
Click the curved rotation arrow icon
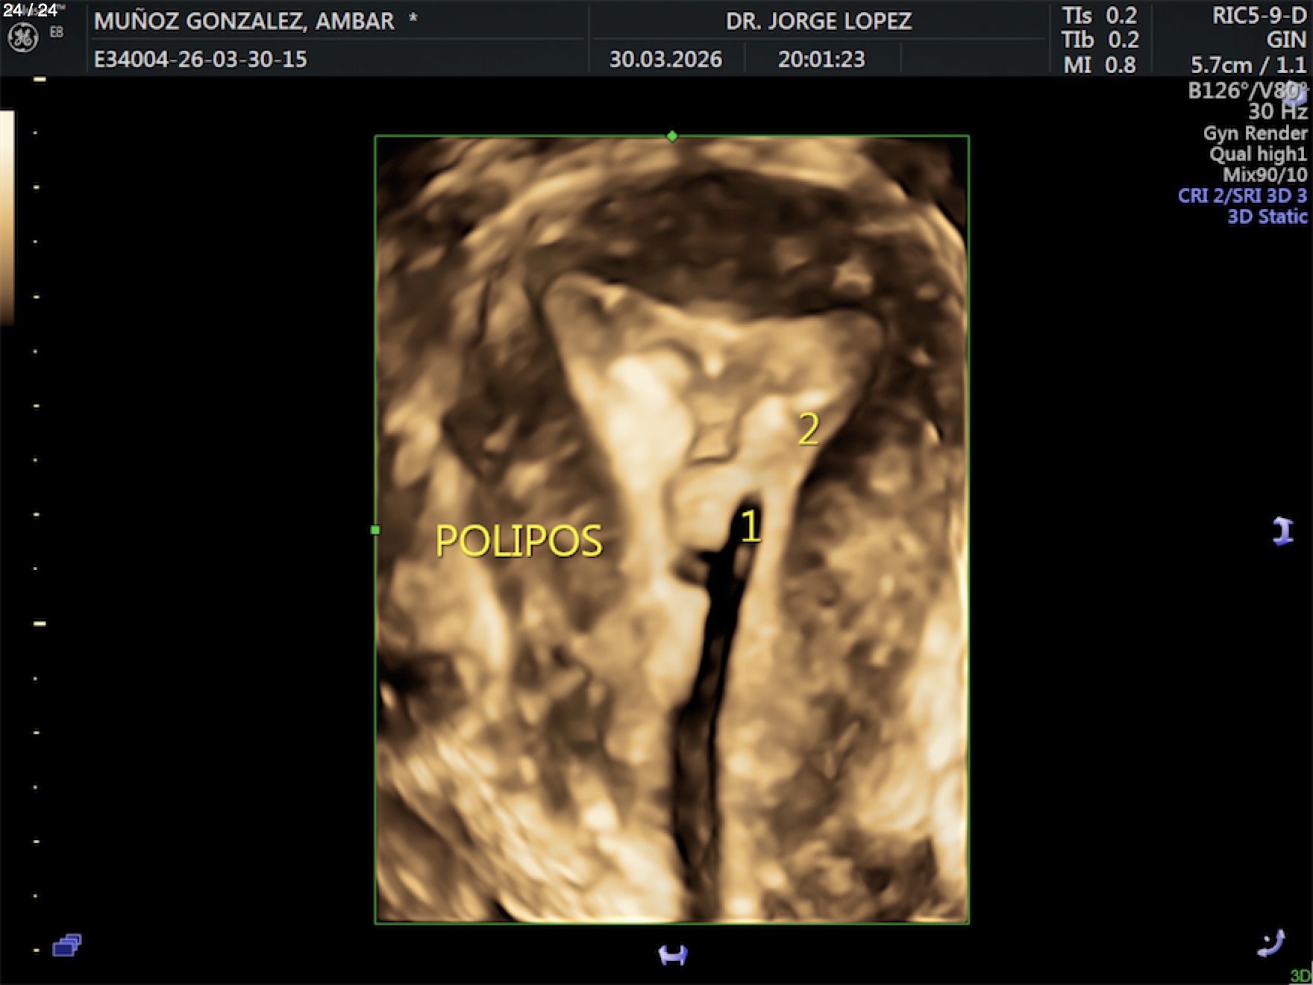[x=1270, y=942]
